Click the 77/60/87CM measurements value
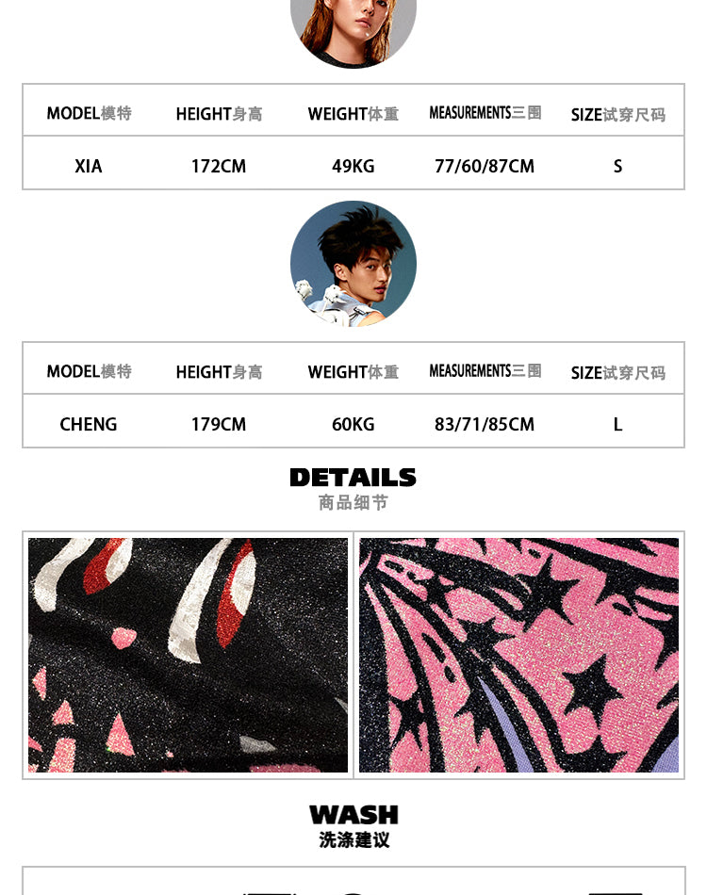Screen dimensions: 707x895 point(485,166)
